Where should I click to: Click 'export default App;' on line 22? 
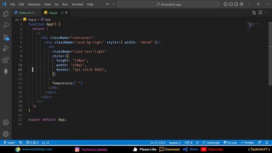[x=47, y=119]
